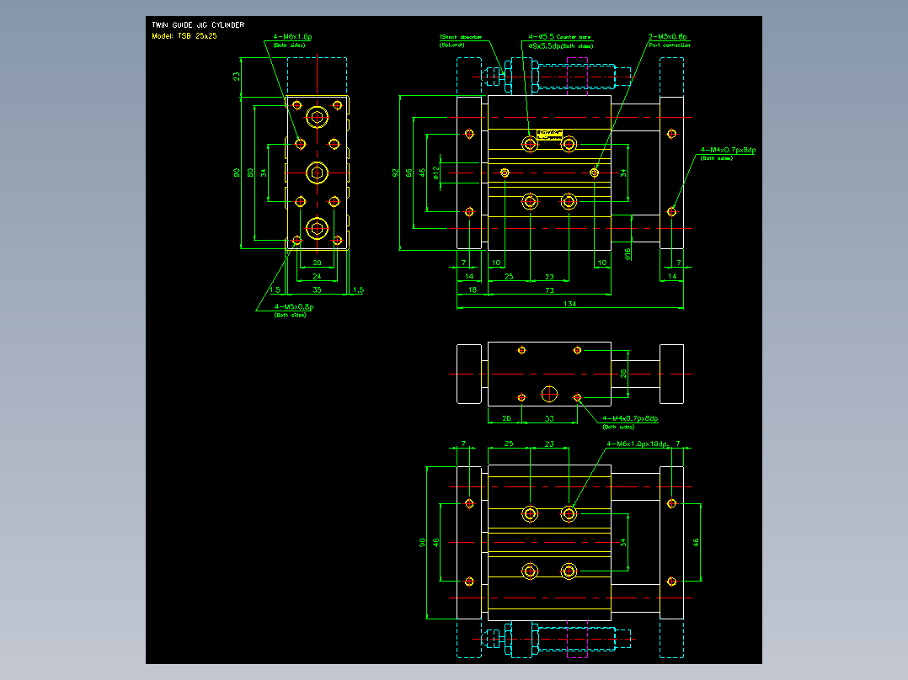Click the "4-M6x1.0p" thread callout
The width and height of the screenshot is (908, 680).
(292, 36)
